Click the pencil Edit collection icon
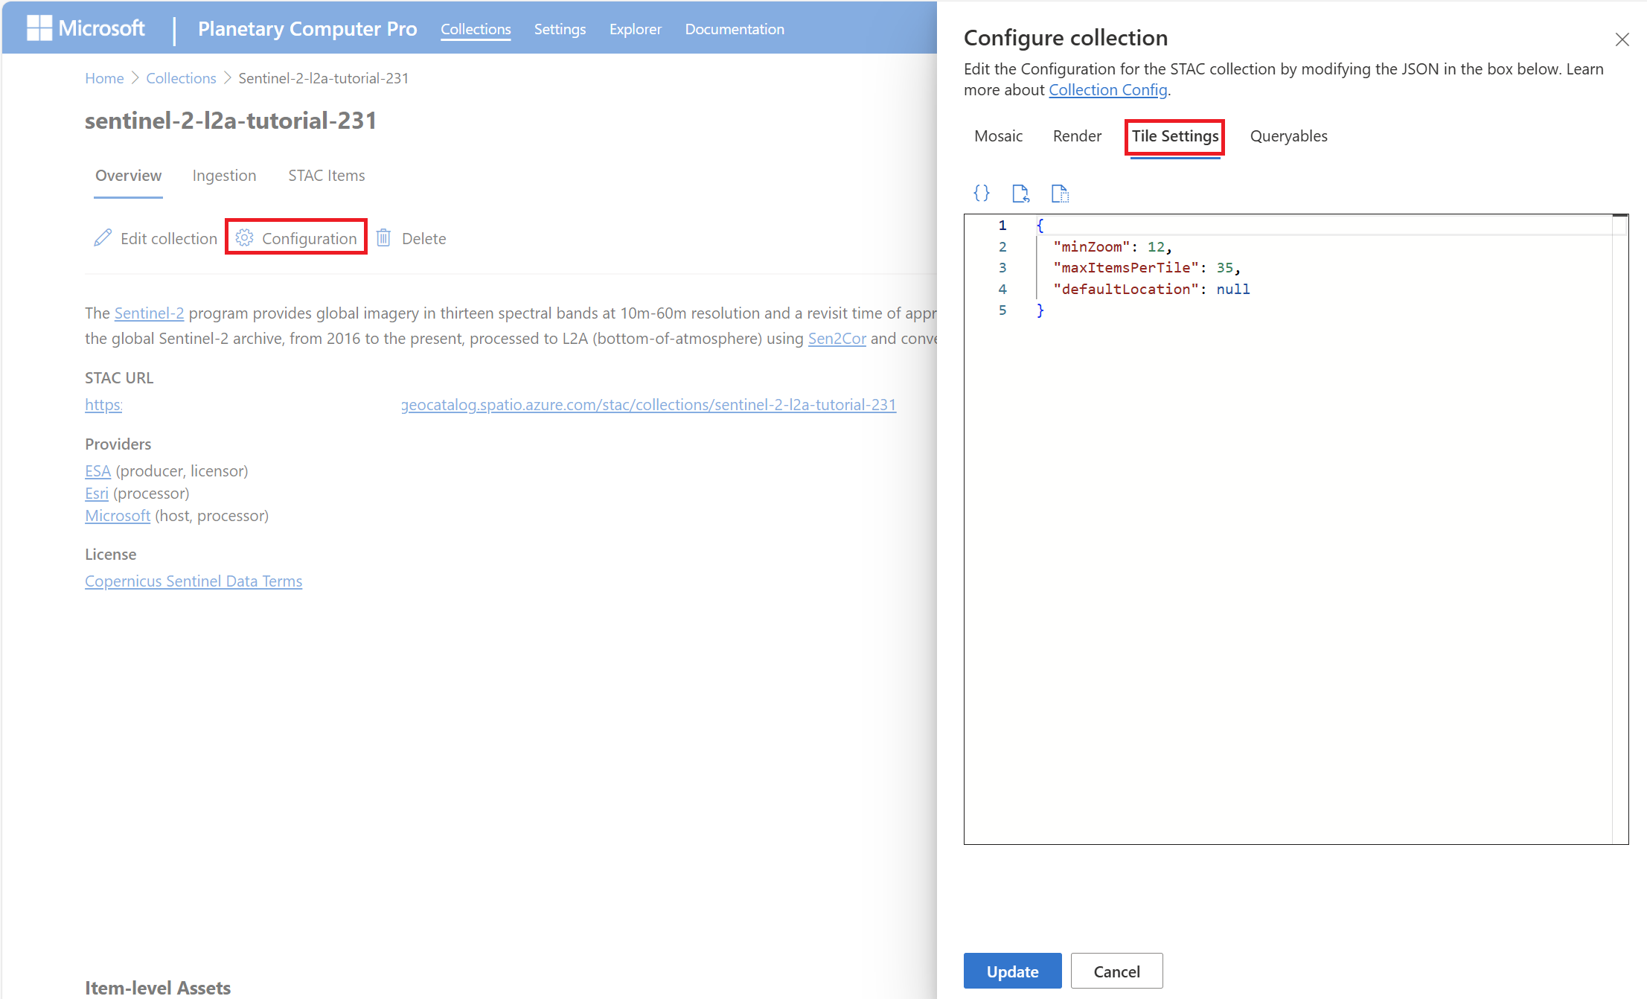Screen dimensions: 1647x999 point(103,238)
